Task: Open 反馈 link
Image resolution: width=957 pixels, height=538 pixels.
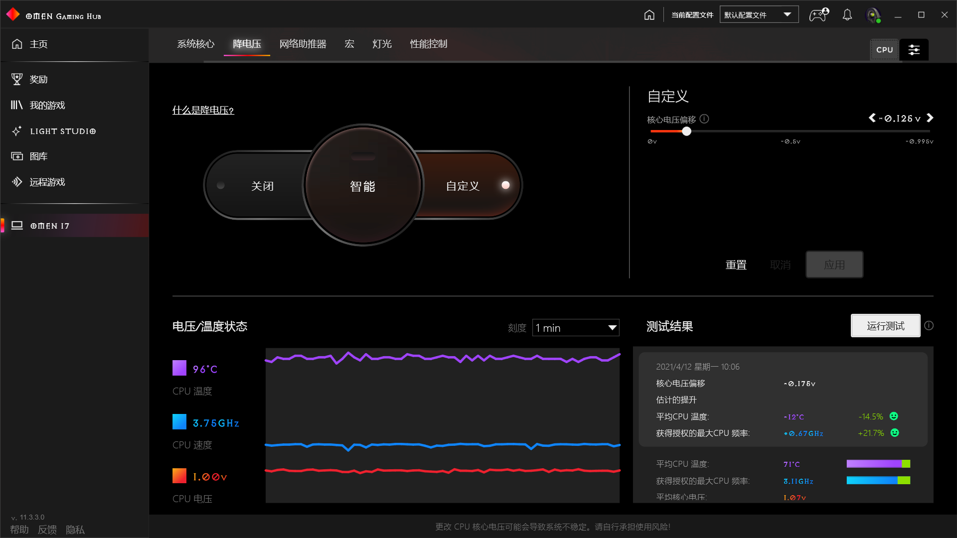Action: coord(47,530)
